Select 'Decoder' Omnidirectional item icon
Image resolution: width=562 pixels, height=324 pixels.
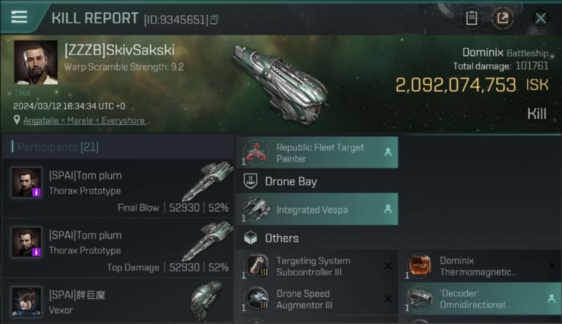click(419, 299)
